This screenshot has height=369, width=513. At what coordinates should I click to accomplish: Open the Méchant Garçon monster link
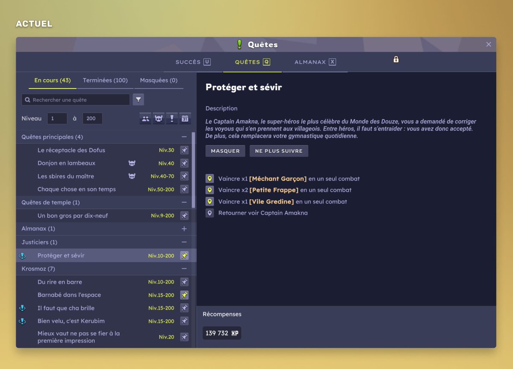[278, 179]
